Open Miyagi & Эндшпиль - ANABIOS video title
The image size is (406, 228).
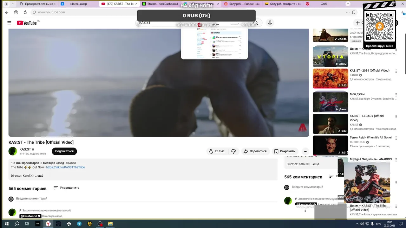pyautogui.click(x=371, y=159)
